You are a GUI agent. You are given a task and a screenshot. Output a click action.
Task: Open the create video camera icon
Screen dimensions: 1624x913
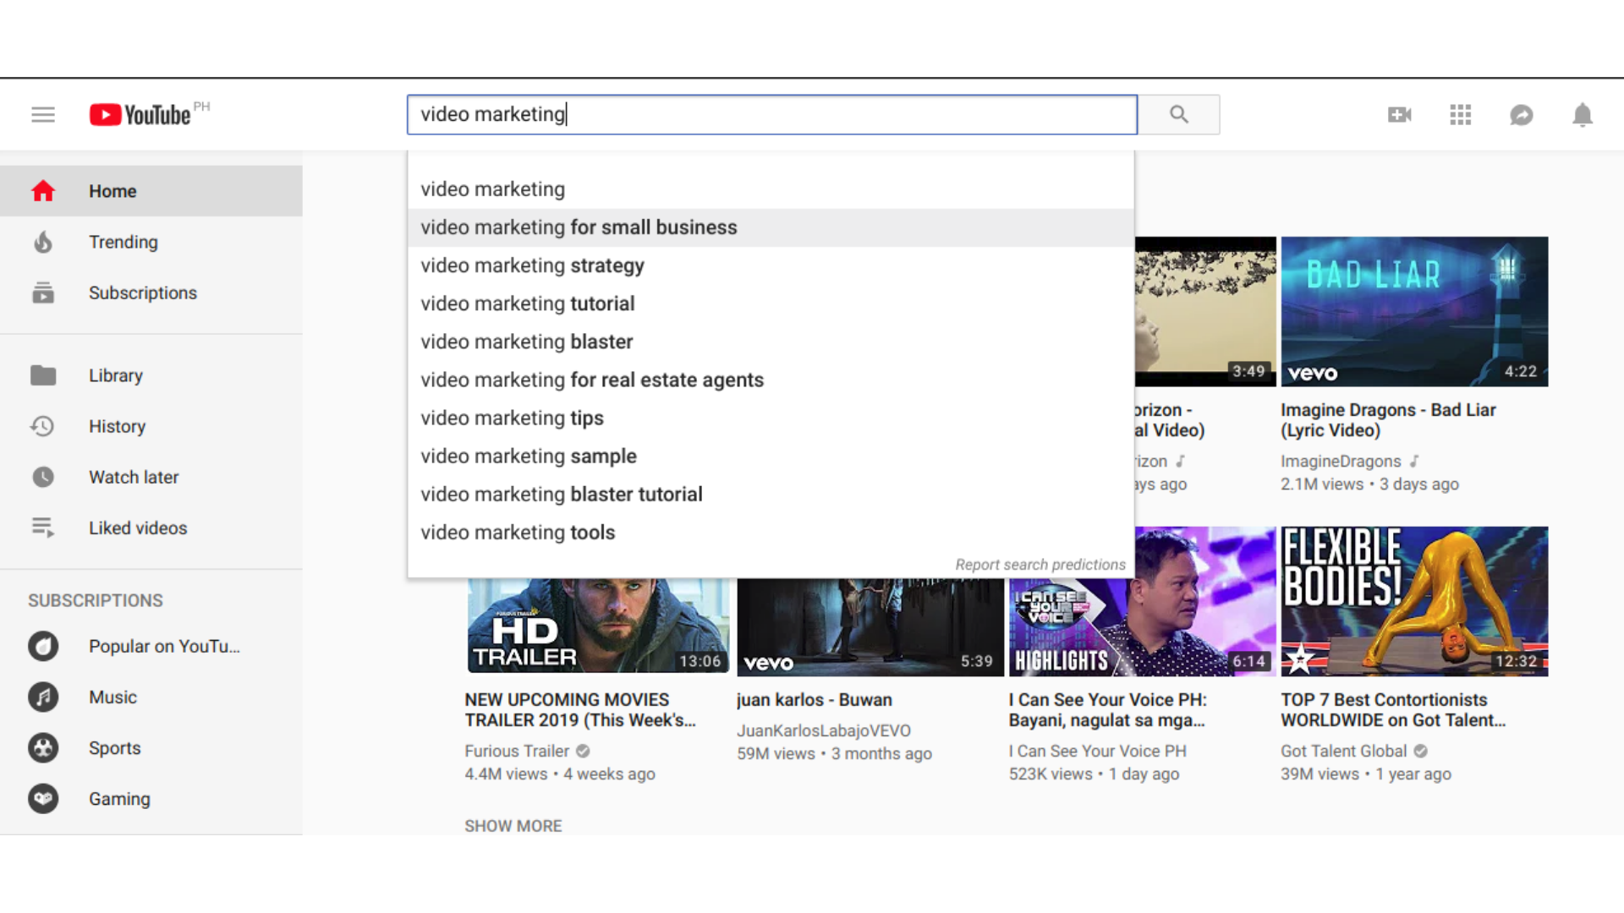[x=1399, y=115]
